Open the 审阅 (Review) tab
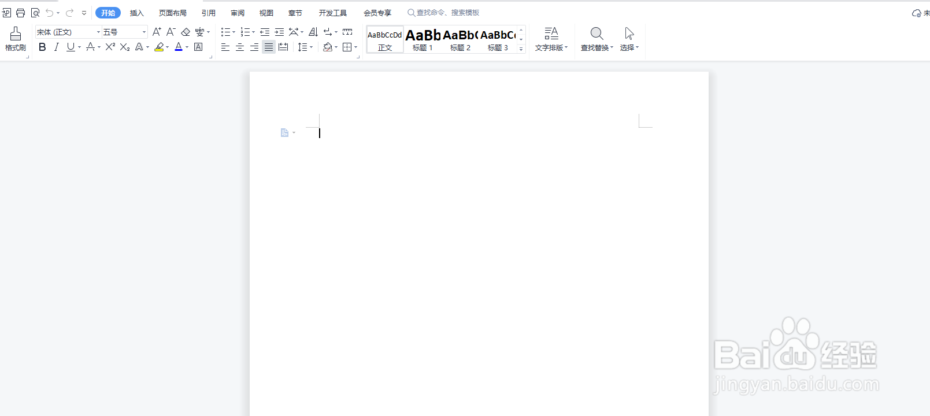Image resolution: width=930 pixels, height=416 pixels. (x=238, y=13)
